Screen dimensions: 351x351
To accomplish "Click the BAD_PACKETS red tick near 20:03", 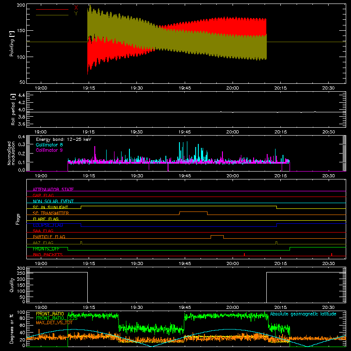I will 244,254.
